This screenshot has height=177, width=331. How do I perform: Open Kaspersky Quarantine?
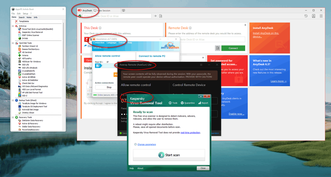[188, 103]
